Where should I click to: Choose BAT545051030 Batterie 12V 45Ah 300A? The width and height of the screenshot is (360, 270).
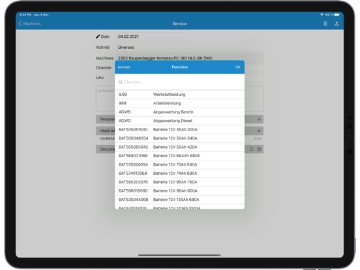179,130
